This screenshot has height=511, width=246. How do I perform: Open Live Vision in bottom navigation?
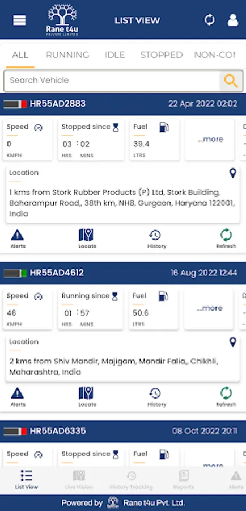click(x=79, y=480)
